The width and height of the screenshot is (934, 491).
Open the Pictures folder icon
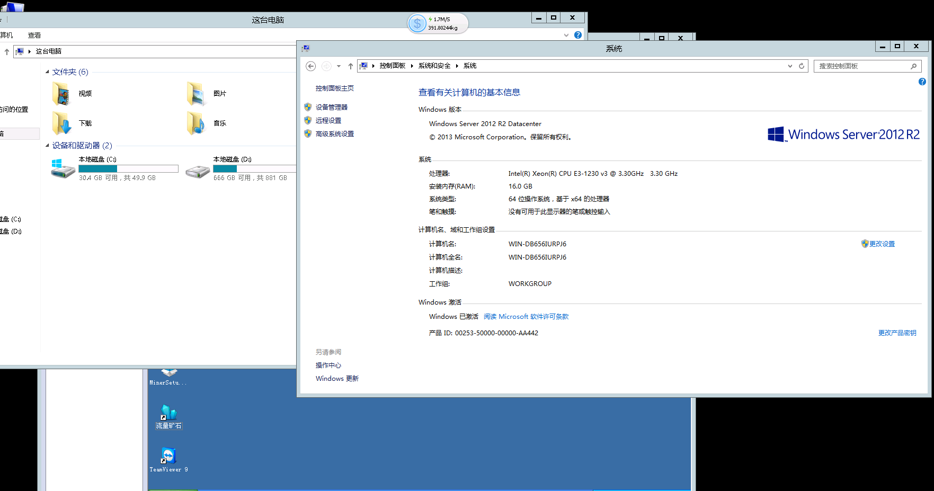[x=196, y=94]
